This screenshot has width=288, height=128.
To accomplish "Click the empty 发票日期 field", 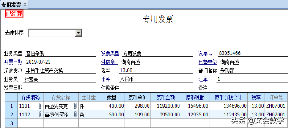I will tap(60, 88).
